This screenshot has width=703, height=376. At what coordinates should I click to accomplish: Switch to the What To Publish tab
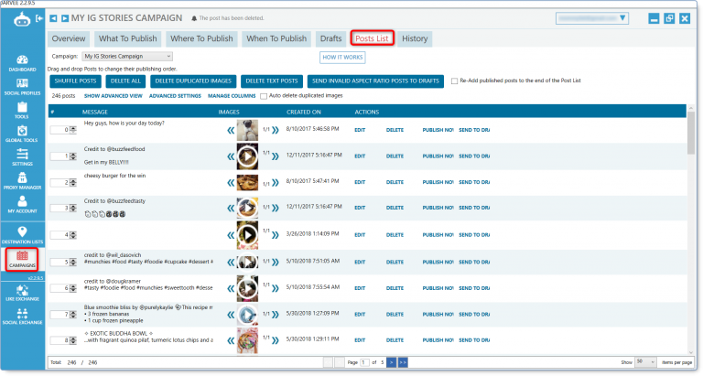point(128,38)
